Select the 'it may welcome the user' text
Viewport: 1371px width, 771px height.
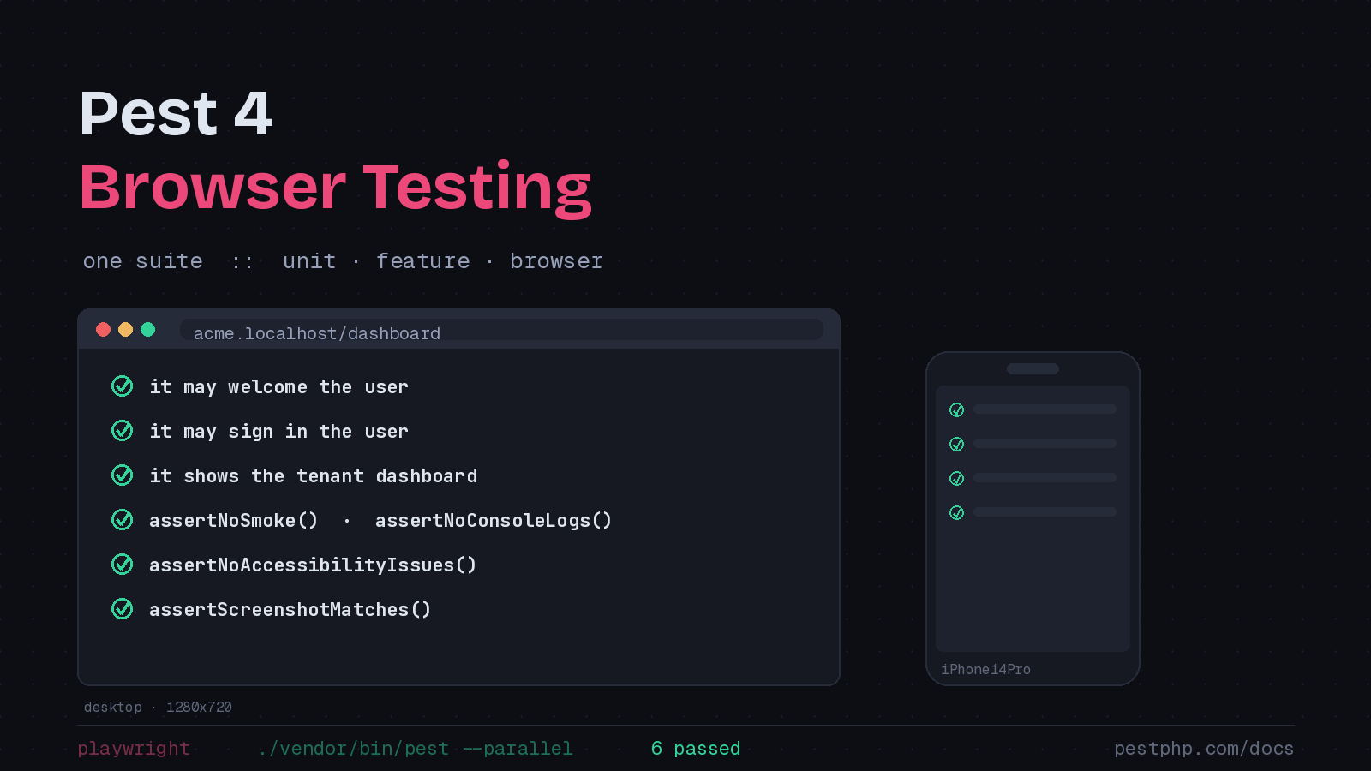point(278,387)
